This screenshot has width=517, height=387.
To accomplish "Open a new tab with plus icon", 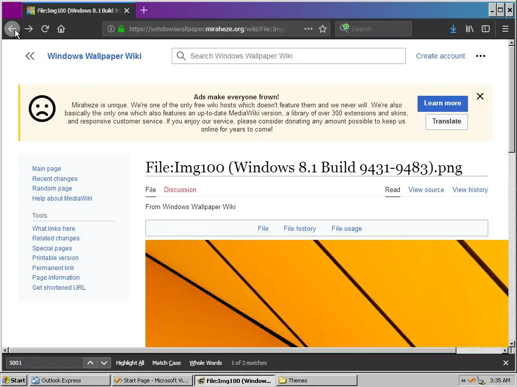I will point(144,10).
